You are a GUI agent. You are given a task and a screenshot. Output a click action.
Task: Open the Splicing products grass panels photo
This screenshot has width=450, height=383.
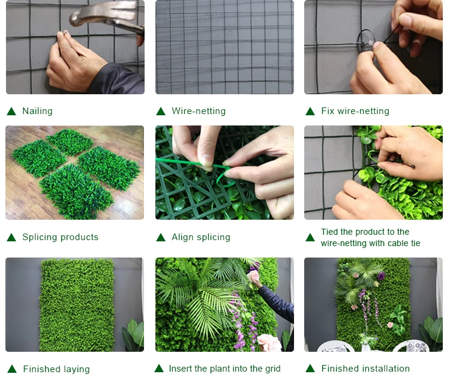point(74,172)
